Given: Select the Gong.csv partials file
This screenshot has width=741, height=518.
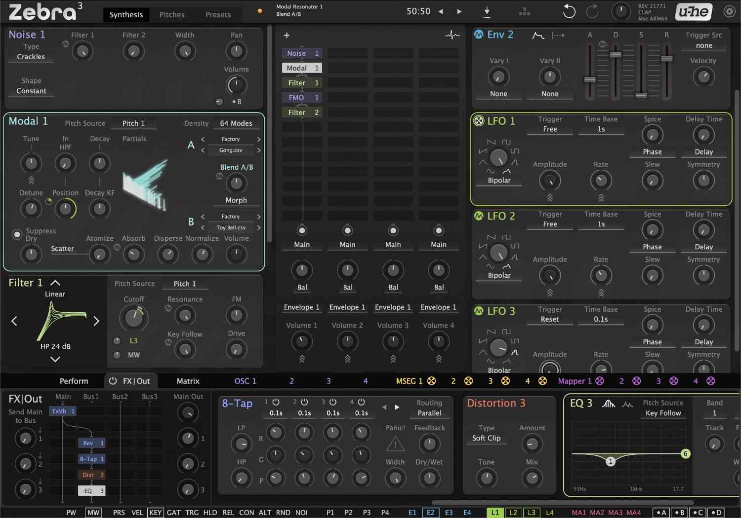Looking at the screenshot, I should (x=230, y=150).
